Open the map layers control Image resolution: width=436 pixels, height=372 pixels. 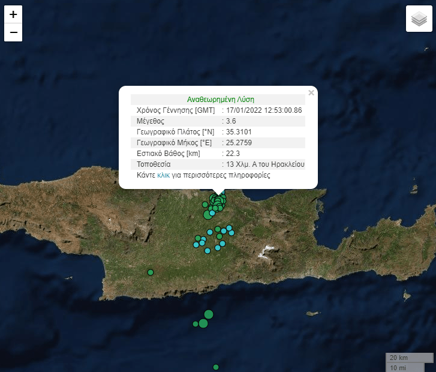coord(419,19)
